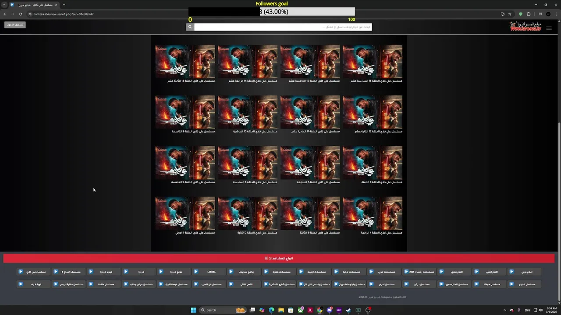Viewport: 561px width, 315px height.
Task: Click the play icon on مسلسل علي كلاي tag
Action: click(21, 272)
